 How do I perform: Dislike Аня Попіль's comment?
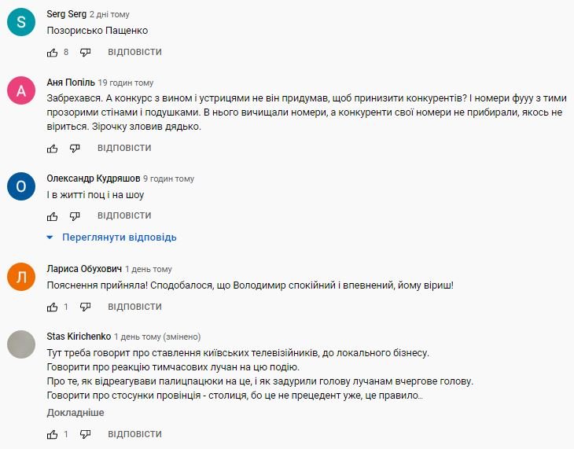click(75, 148)
